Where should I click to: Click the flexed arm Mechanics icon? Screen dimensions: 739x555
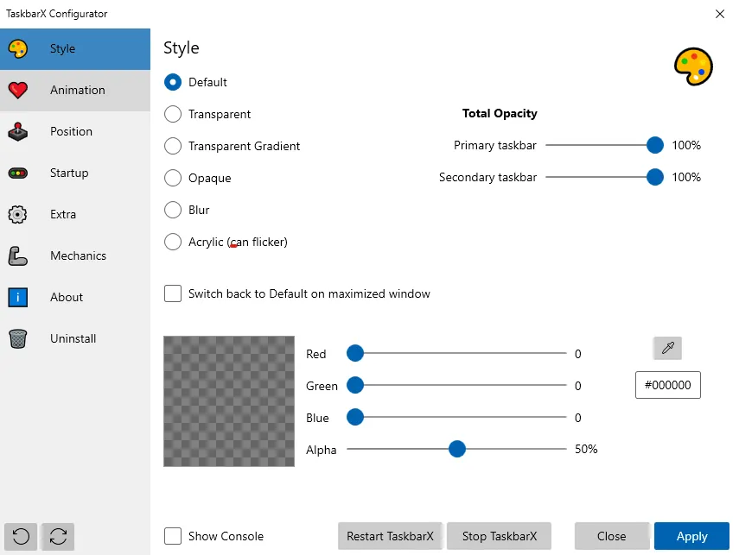click(18, 256)
